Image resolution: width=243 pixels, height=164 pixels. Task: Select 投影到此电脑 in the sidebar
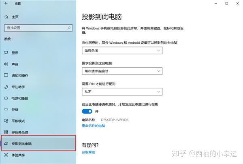tap(38, 143)
